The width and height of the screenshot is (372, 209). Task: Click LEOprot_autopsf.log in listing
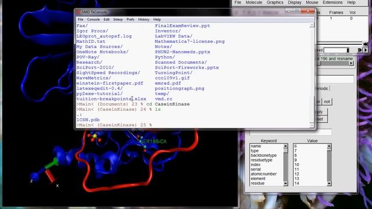coord(104,36)
